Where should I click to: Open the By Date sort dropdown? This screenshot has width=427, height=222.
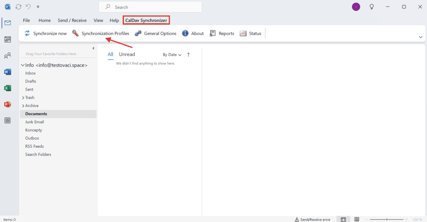click(x=172, y=55)
